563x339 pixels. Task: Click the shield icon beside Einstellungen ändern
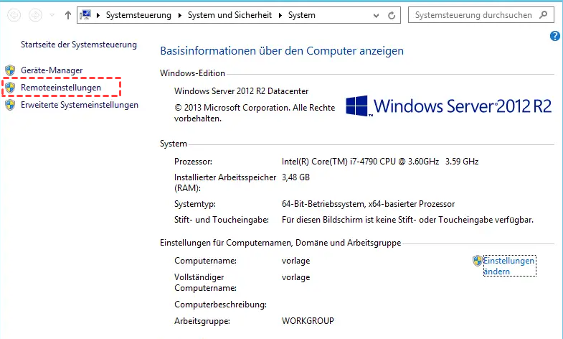477,261
